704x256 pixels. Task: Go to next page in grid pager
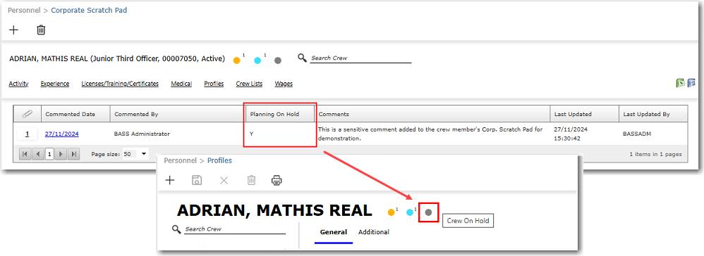point(62,154)
